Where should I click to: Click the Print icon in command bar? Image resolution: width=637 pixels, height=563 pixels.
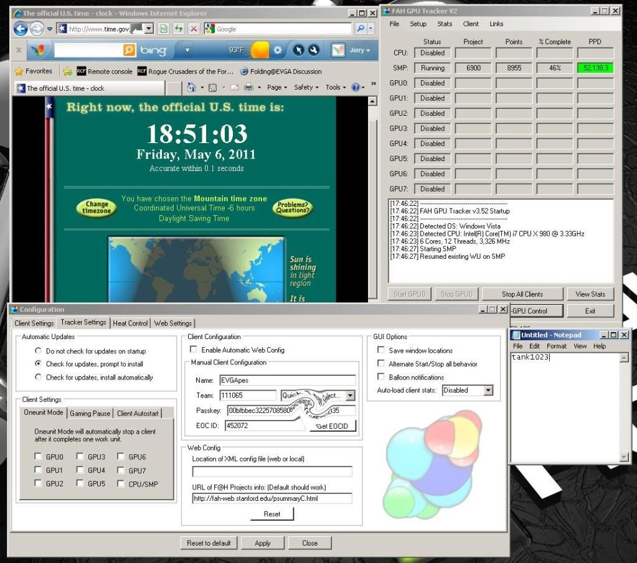[x=248, y=88]
